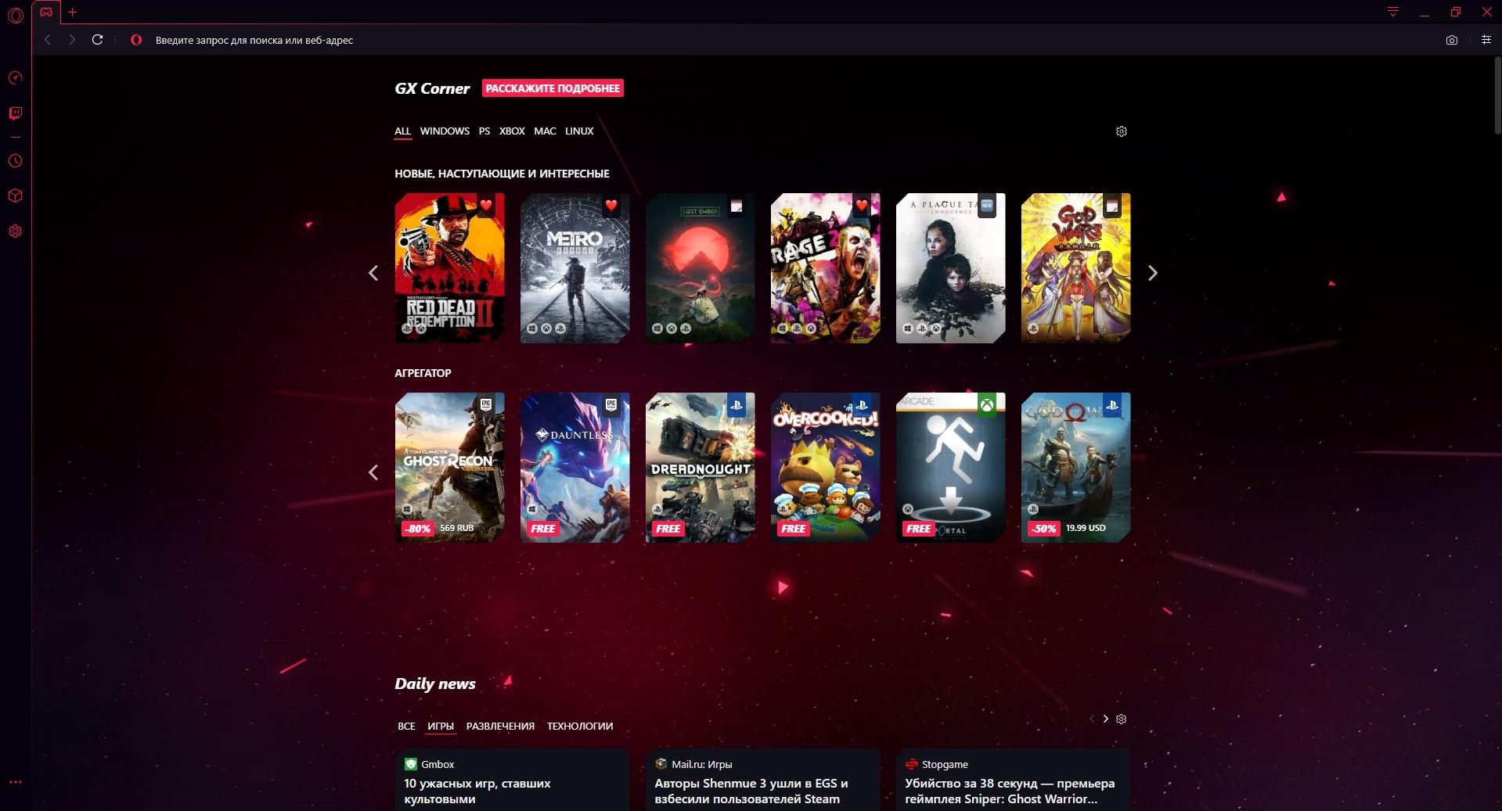
Task: Open Gmbox article about cult games
Action: tap(477, 791)
